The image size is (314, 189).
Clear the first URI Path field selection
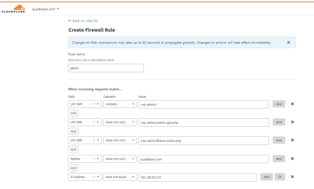(x=94, y=104)
